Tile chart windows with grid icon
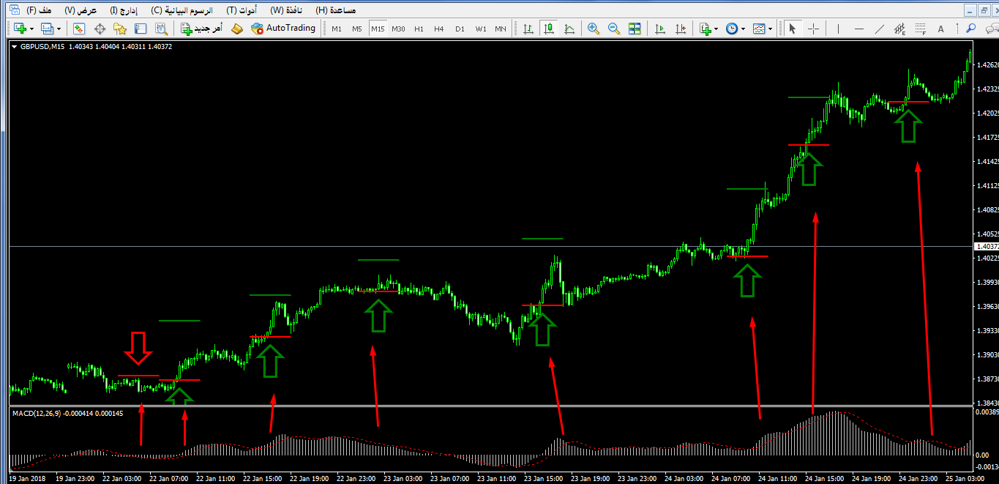 click(635, 29)
